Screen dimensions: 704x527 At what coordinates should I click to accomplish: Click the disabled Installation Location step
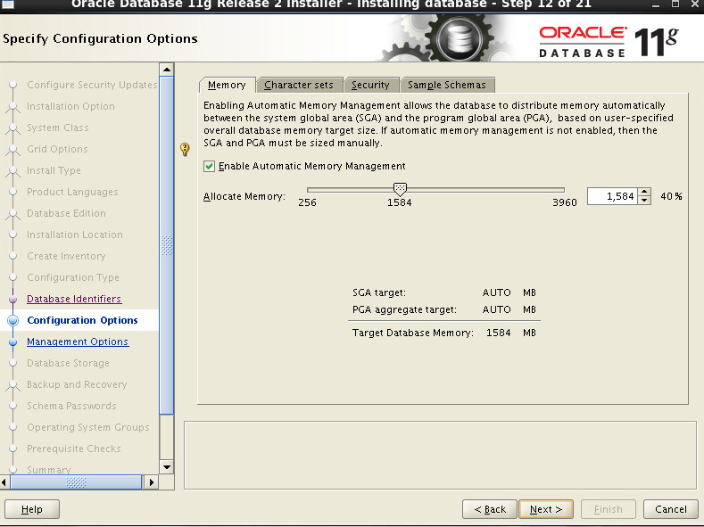[75, 235]
